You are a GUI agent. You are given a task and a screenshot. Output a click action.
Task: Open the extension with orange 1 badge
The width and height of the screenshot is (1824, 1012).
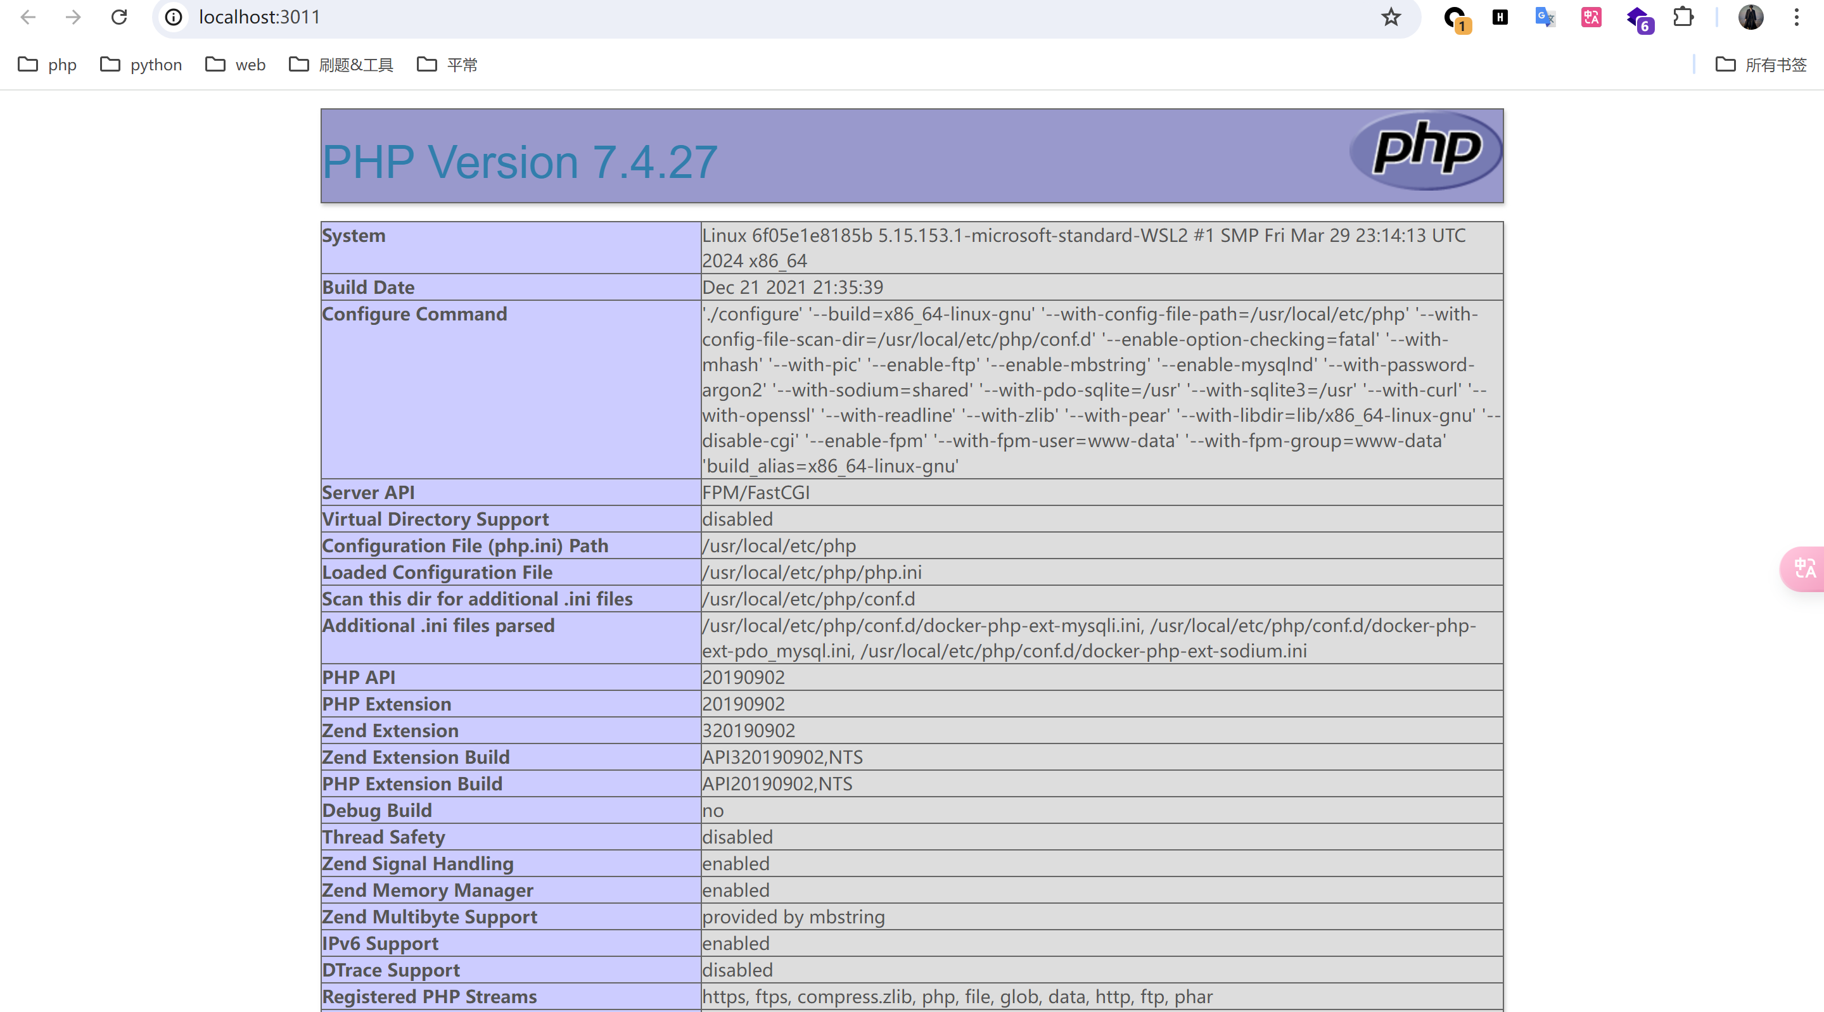pos(1456,18)
